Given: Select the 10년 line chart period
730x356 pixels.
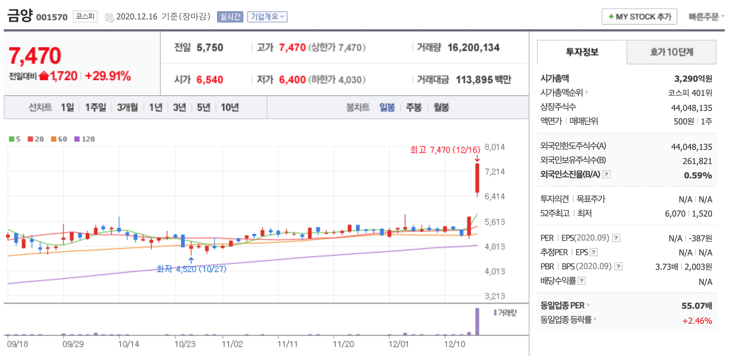Looking at the screenshot, I should [x=230, y=108].
